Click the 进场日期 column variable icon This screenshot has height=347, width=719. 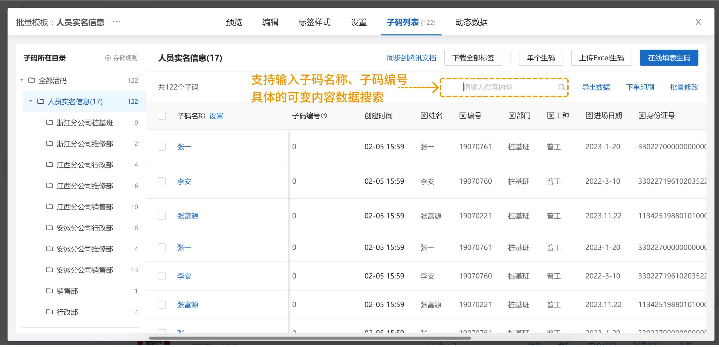[x=589, y=116]
